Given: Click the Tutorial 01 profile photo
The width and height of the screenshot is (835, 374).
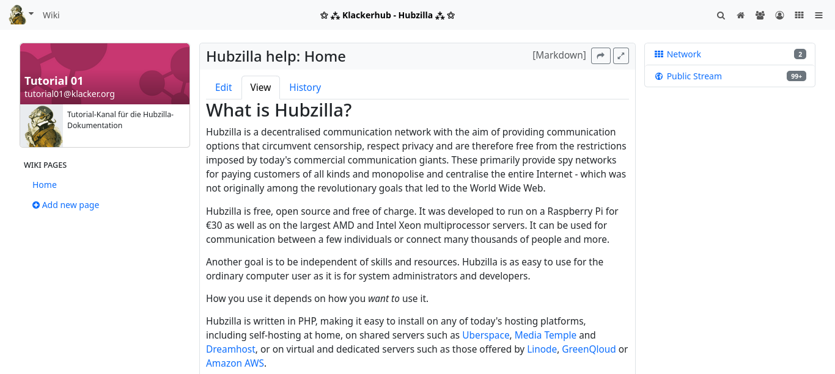Looking at the screenshot, I should tap(42, 125).
